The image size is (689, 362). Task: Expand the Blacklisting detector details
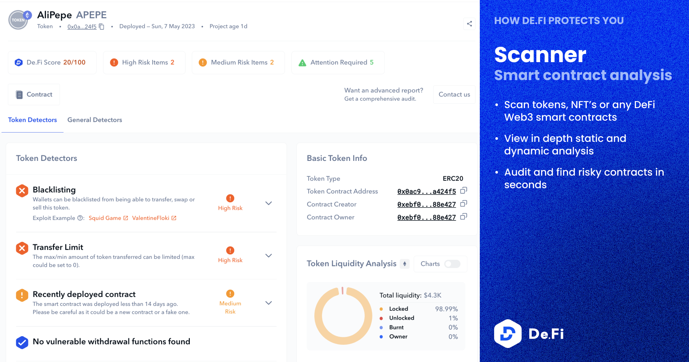pyautogui.click(x=268, y=203)
